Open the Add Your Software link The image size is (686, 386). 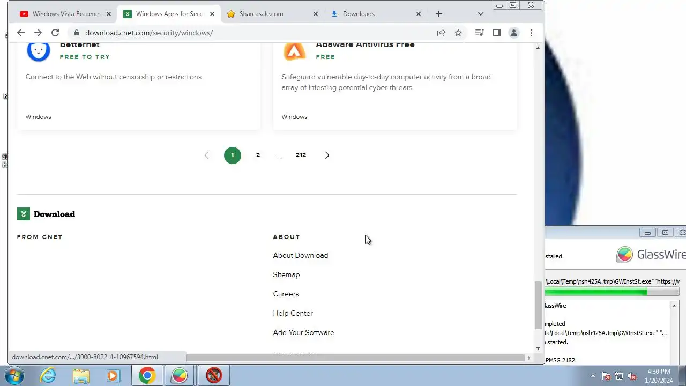pyautogui.click(x=303, y=332)
